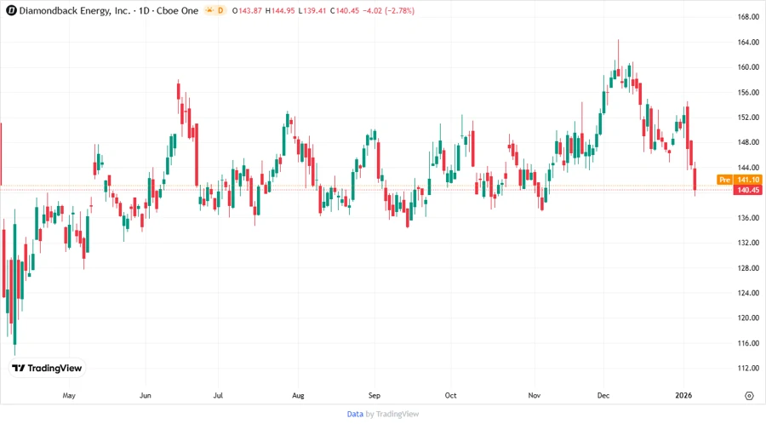This screenshot has width=766, height=424.
Task: Click the 116.00 price axis value
Action: click(748, 343)
